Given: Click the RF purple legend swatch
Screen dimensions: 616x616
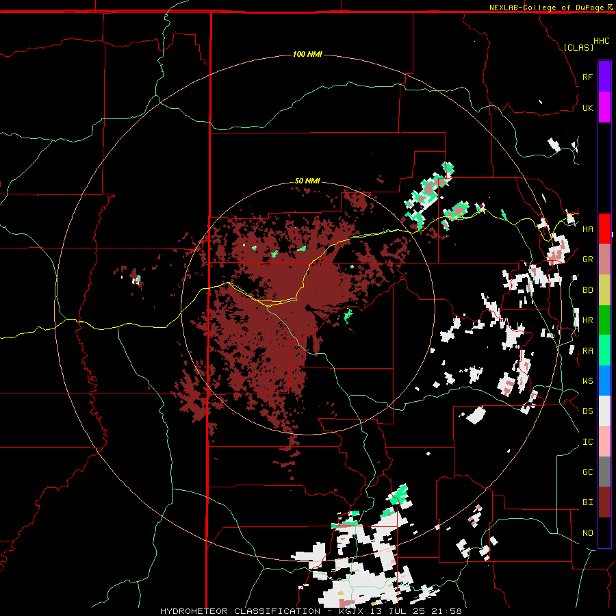Looking at the screenshot, I should click(x=604, y=77).
